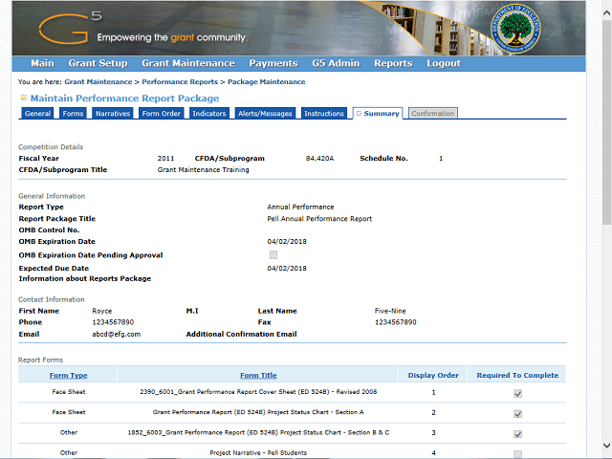Switch to the Indicators tab
612x459 pixels.
[x=209, y=114]
